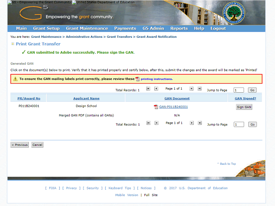Click previous page arrow in top pagination
The width and height of the screenshot is (275, 206).
(156, 89)
